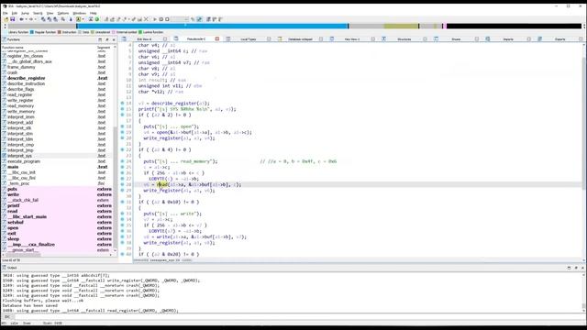Toggle breakpoint dot at code line 28
Viewport: 587px width, 330px height.
(x=122, y=184)
